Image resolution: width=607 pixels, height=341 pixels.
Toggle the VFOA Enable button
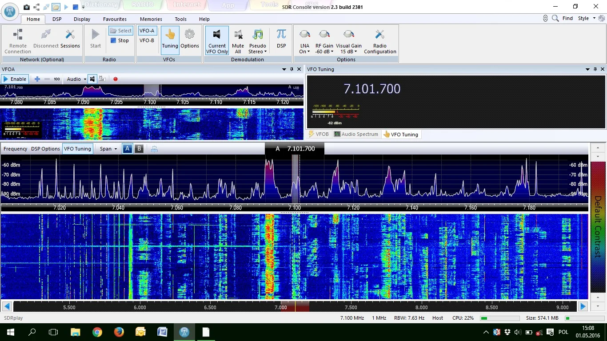tap(15, 79)
